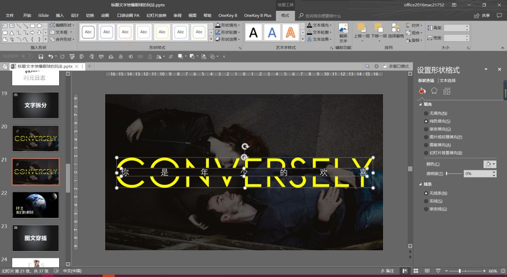This screenshot has height=277, width=507.
Task: Click the comments speech bubble icon at top right
Action: click(499, 15)
